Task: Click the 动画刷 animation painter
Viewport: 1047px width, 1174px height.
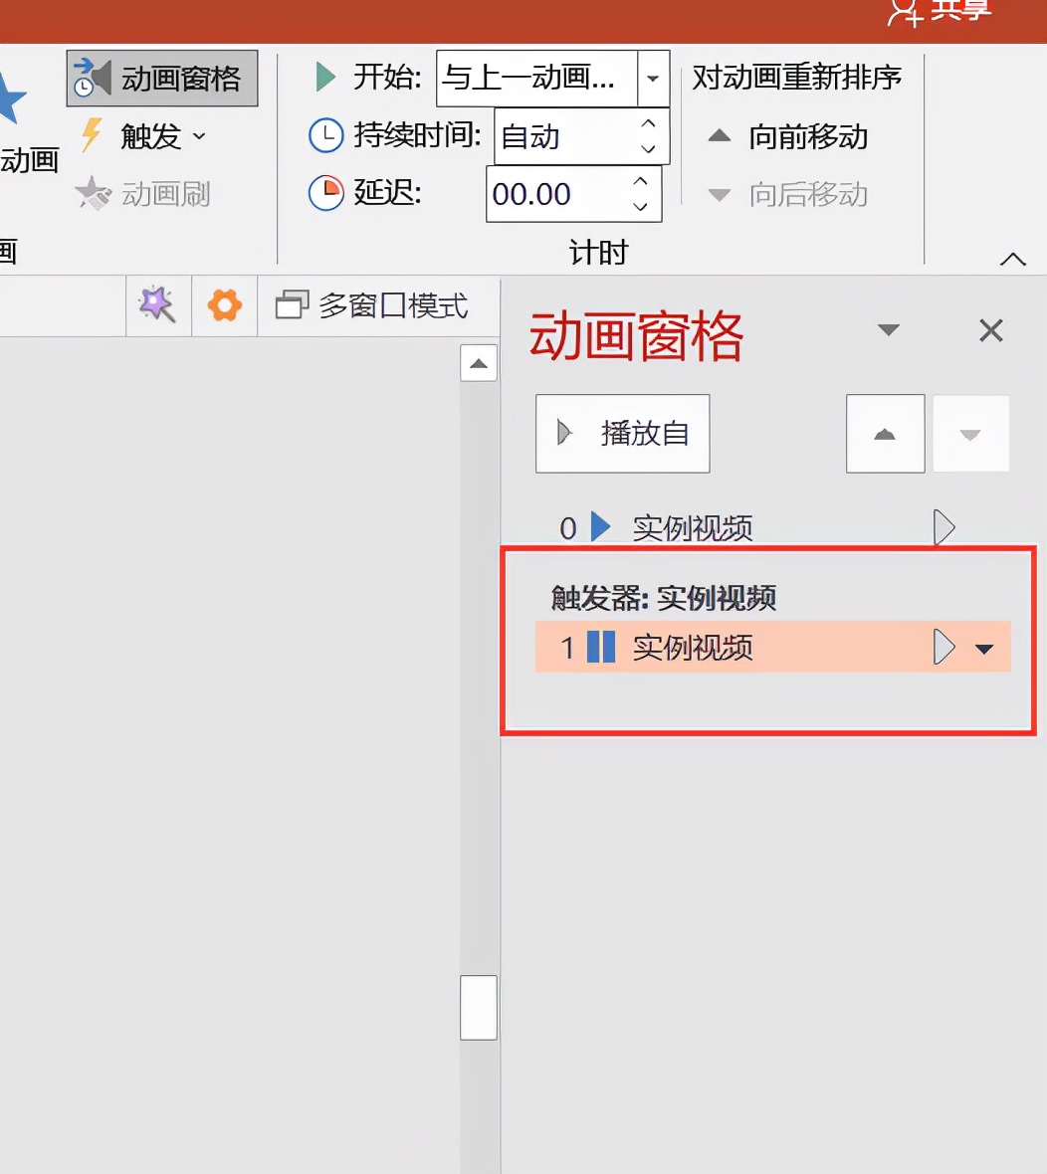Action: point(143,194)
